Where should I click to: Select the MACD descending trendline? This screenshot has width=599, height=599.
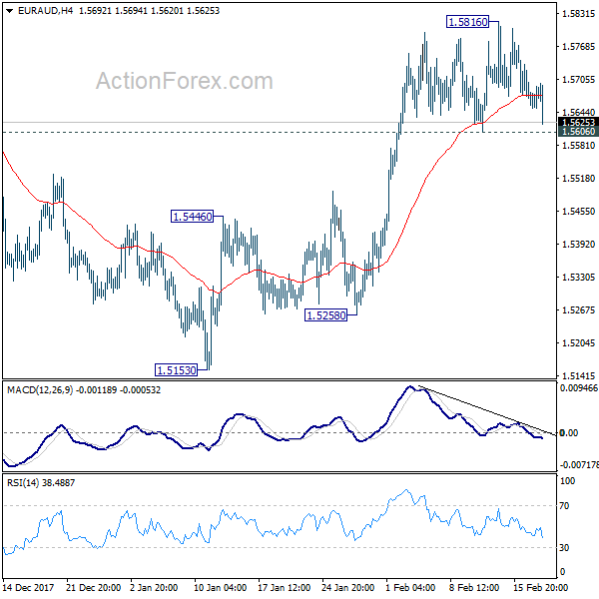coord(487,411)
